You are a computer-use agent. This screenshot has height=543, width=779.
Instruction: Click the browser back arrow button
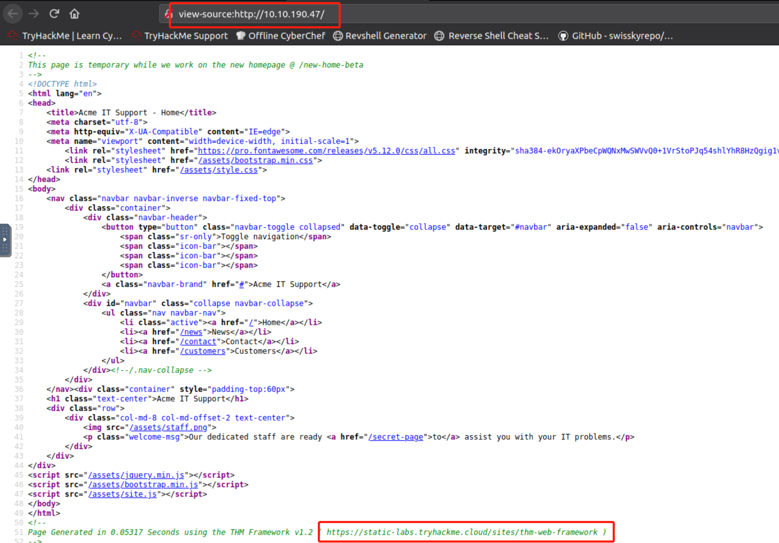click(x=13, y=14)
